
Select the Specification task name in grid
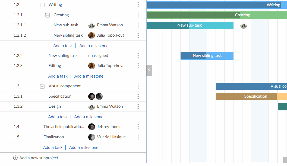[60, 96]
